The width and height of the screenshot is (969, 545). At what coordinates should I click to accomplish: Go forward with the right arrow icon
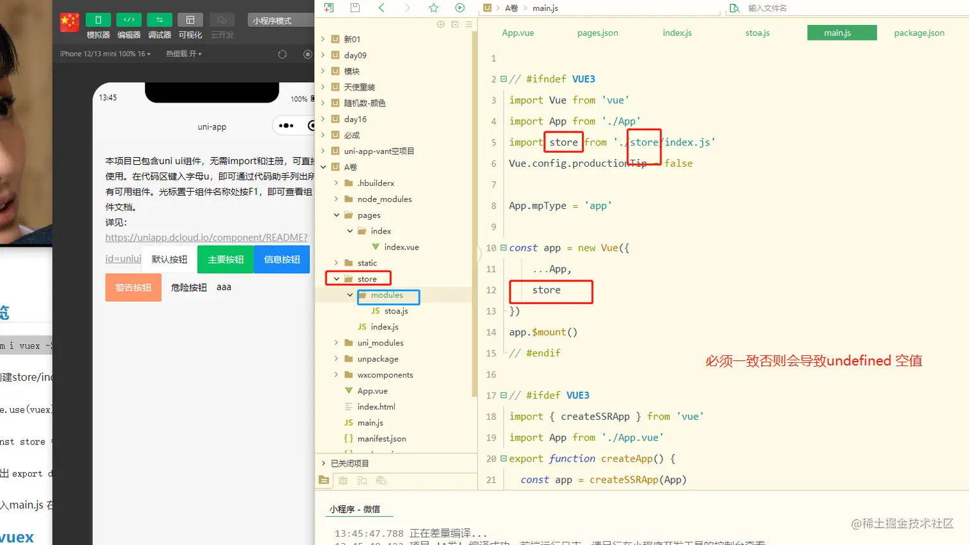(407, 8)
